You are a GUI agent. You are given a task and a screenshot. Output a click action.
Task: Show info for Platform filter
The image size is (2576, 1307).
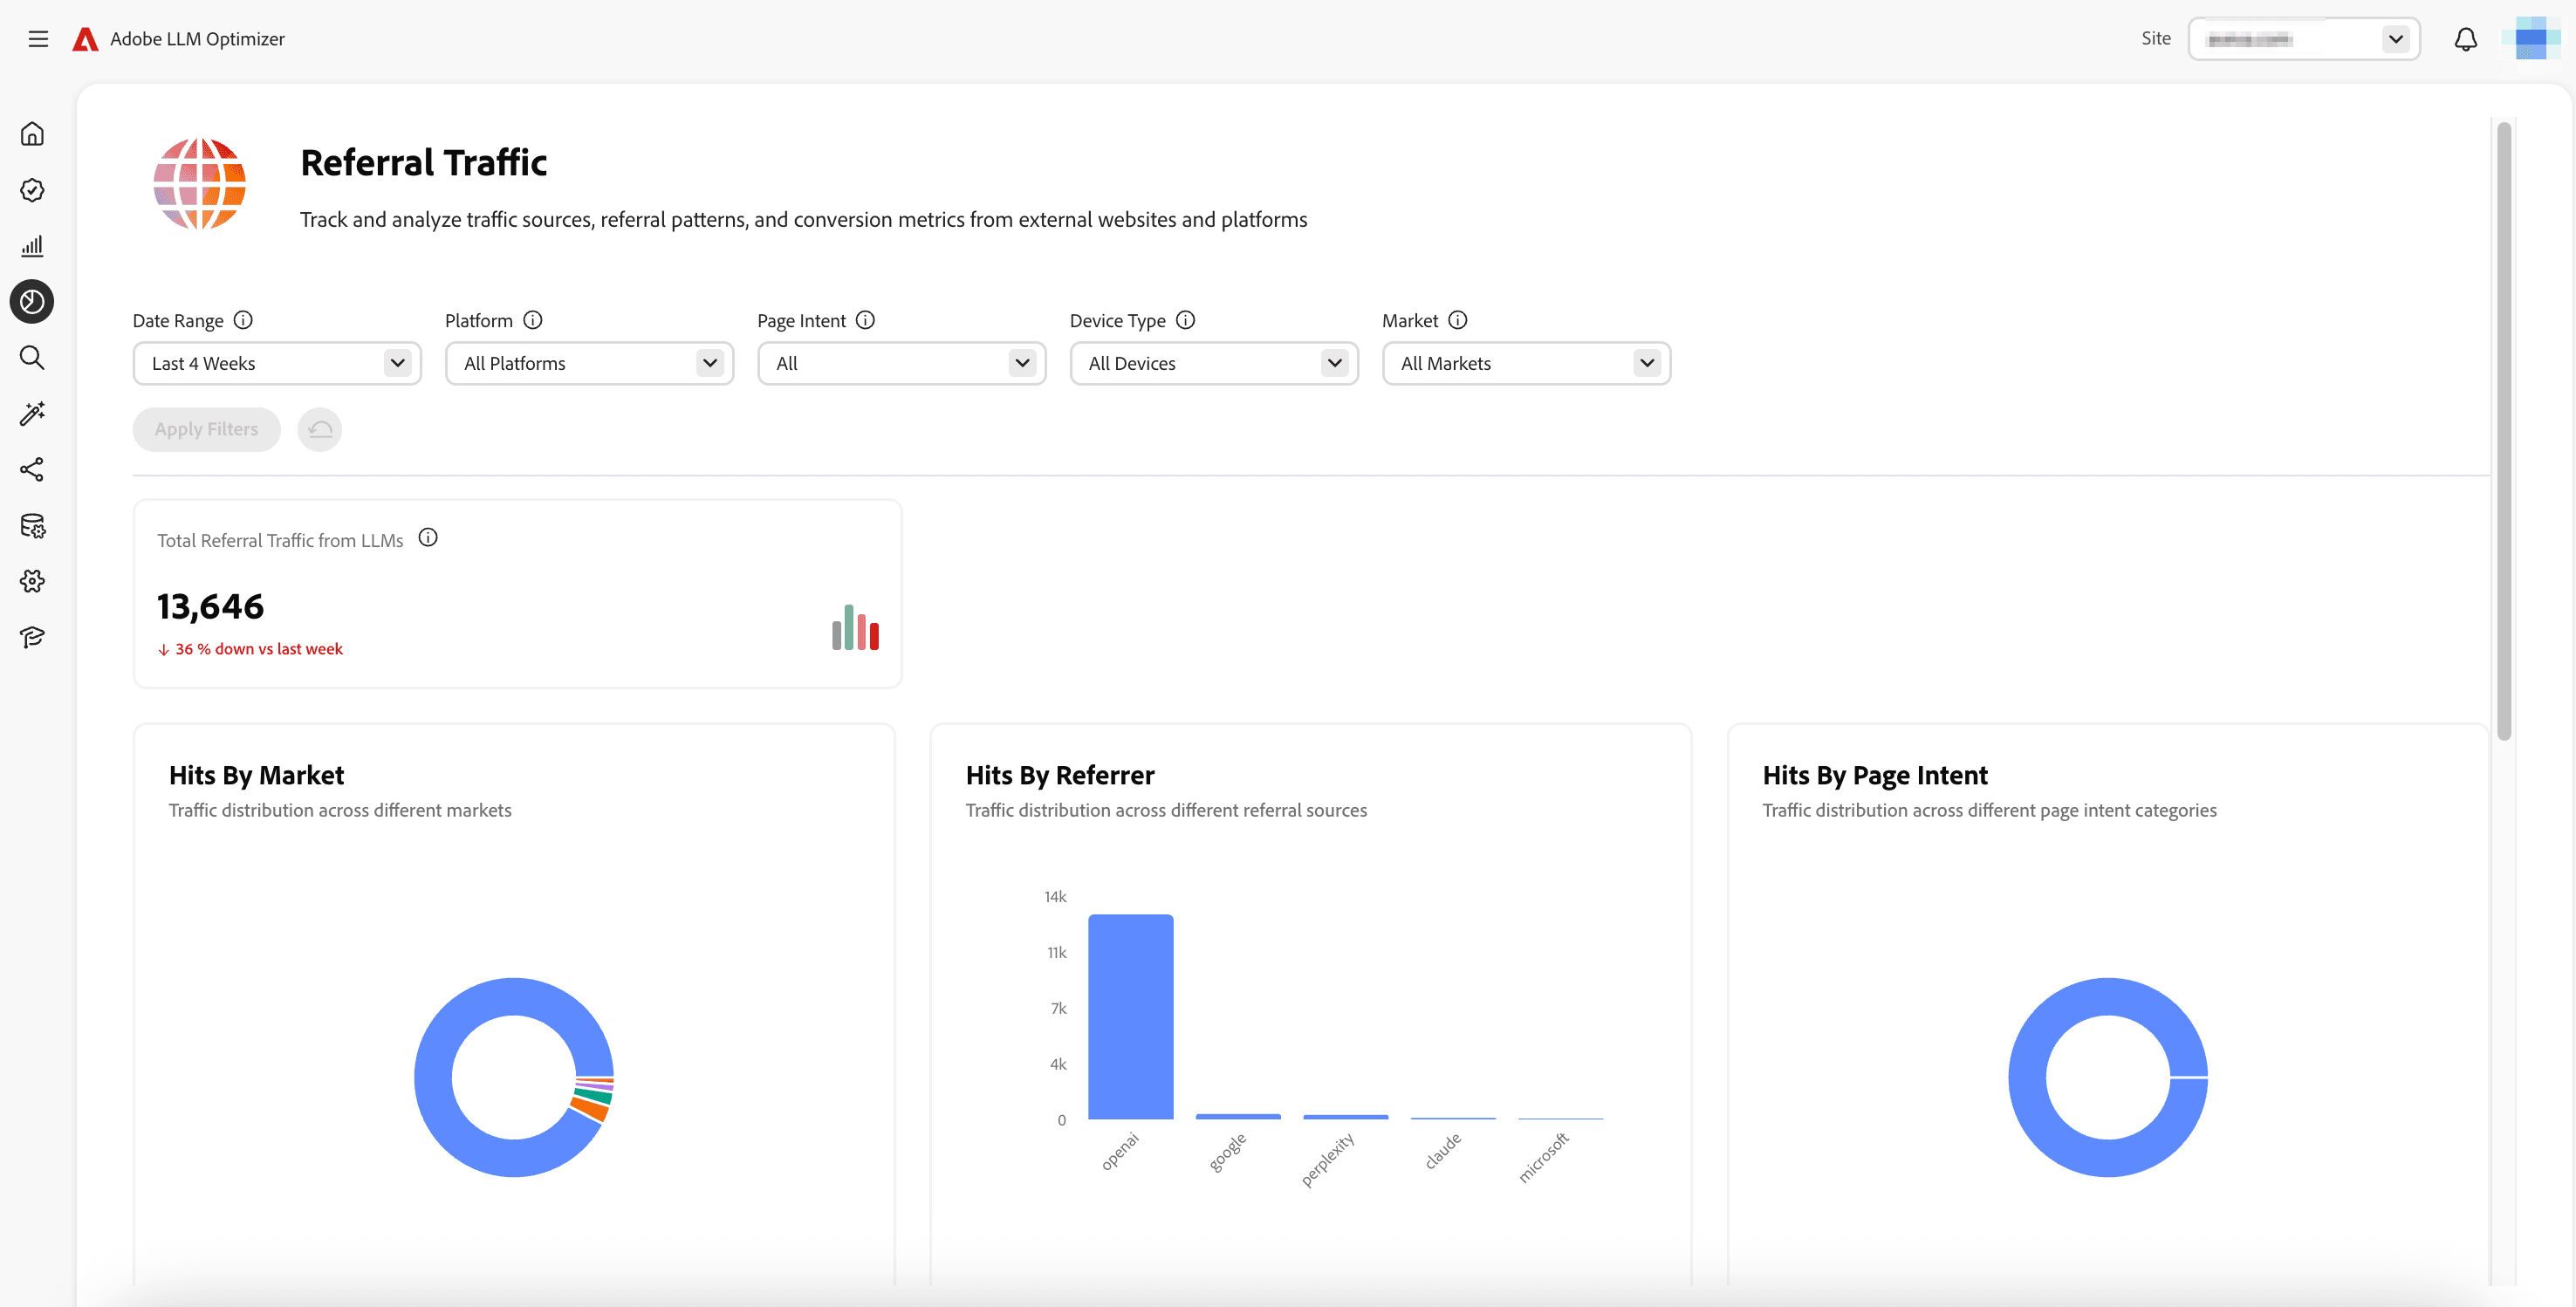tap(533, 320)
